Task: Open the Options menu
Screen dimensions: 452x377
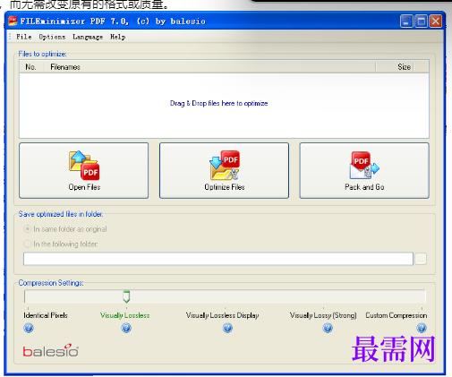Action: pos(52,37)
